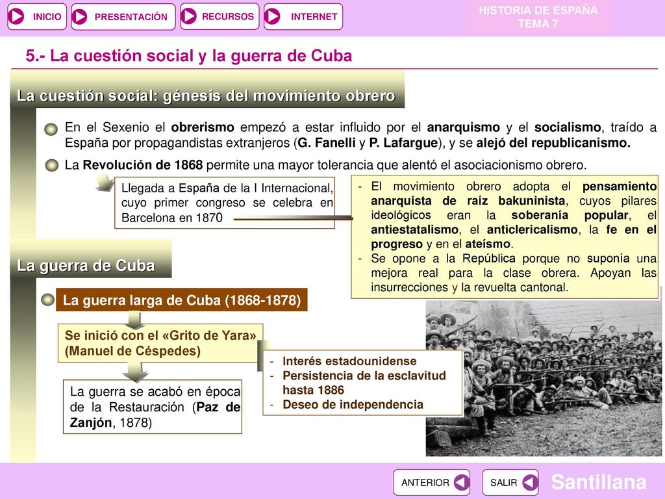This screenshot has width=665, height=499.
Task: Click the 'Se inició con el «Grito de Yara»' box
Action: click(x=160, y=343)
